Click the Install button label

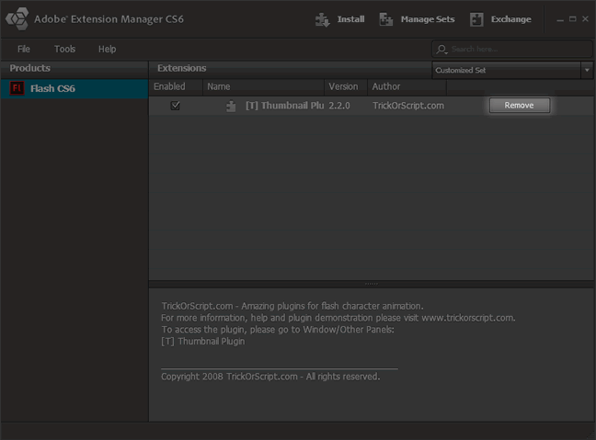[350, 19]
